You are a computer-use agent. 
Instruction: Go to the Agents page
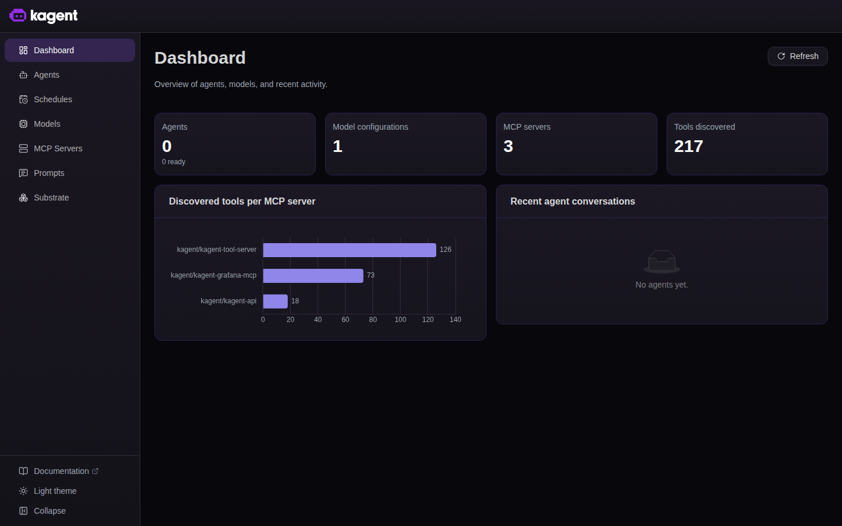point(70,75)
